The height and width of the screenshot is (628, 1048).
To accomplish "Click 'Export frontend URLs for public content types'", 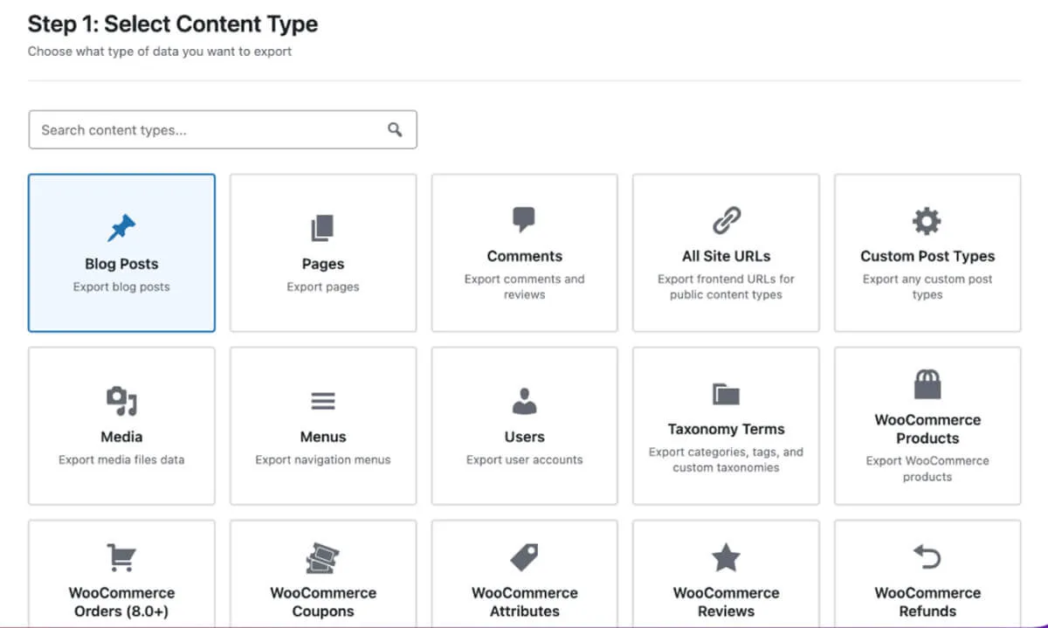I will click(726, 286).
